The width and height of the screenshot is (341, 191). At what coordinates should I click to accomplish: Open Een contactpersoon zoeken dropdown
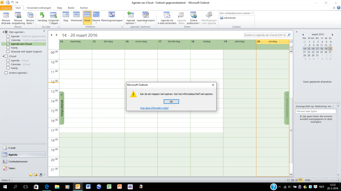(x=252, y=13)
